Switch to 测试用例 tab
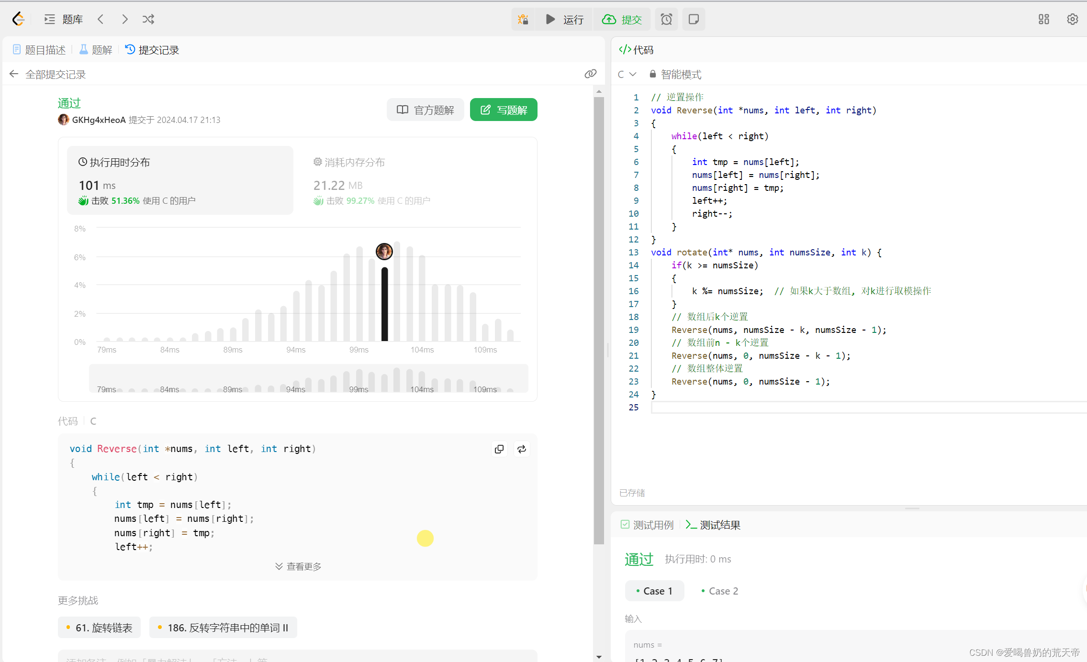The width and height of the screenshot is (1087, 662). pyautogui.click(x=647, y=525)
